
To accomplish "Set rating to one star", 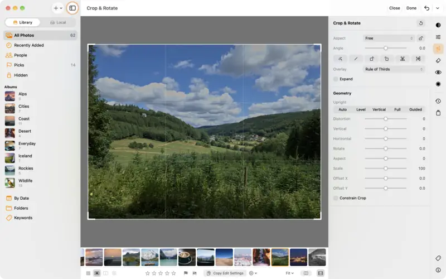I will coord(147,273).
